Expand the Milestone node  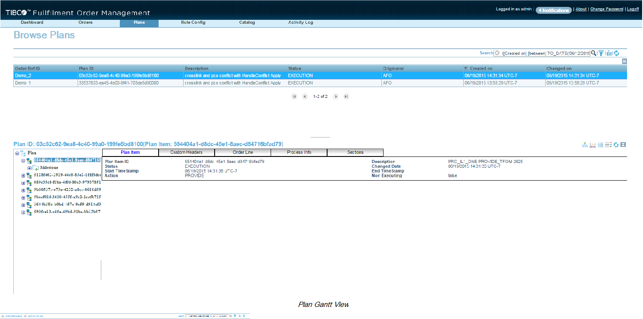[29, 168]
